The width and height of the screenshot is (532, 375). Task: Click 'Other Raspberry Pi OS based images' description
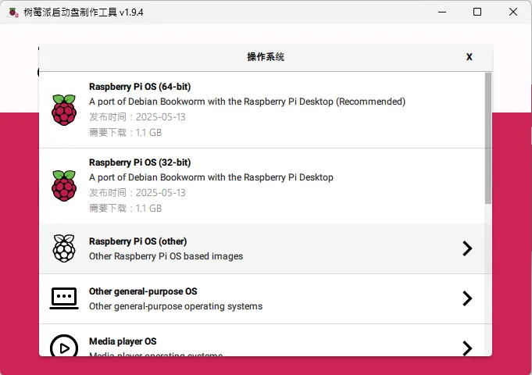(166, 256)
